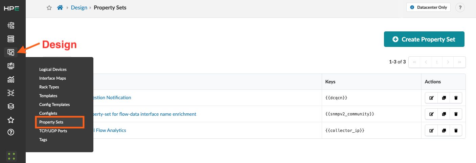Screen dimensions: 476x163
Task: Open the External Systems sidebar icon
Action: [x=11, y=93]
